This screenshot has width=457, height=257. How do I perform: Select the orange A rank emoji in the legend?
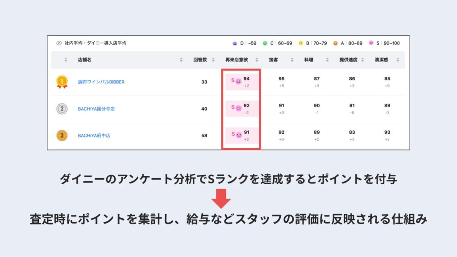[x=335, y=43]
